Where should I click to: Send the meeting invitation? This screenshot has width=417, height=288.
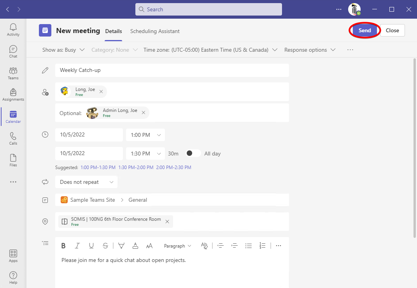click(364, 30)
